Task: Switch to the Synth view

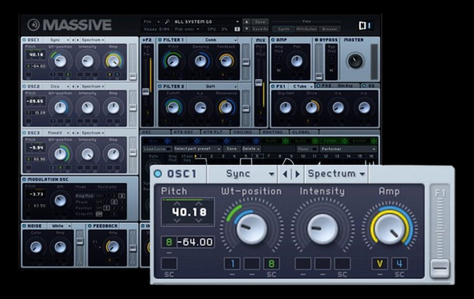Action: pos(284,29)
